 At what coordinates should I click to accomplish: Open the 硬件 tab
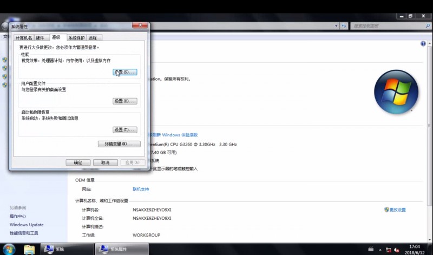(40, 38)
